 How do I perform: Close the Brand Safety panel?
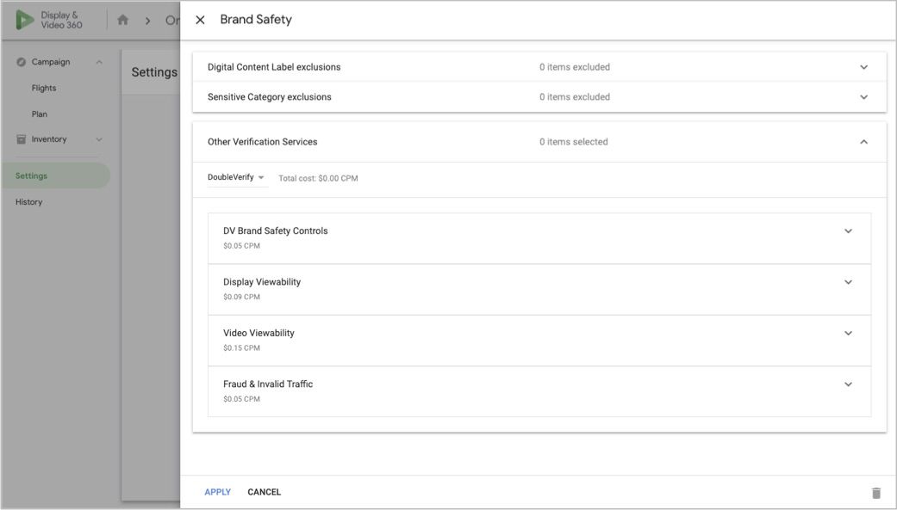[200, 21]
